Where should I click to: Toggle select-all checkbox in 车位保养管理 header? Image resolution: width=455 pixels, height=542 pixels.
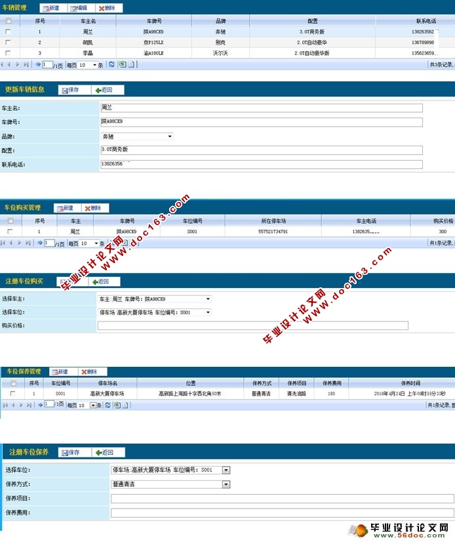[x=13, y=383]
